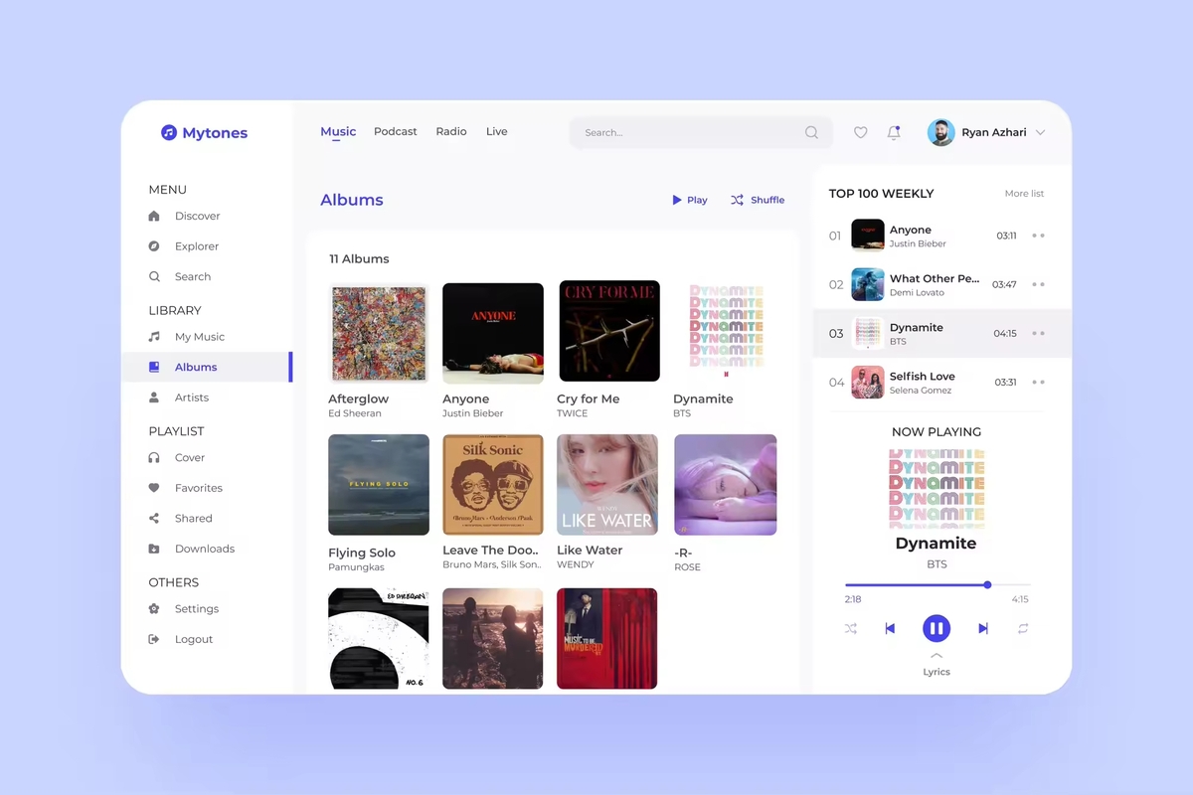Click the heart favorites icon in header

pos(861,132)
